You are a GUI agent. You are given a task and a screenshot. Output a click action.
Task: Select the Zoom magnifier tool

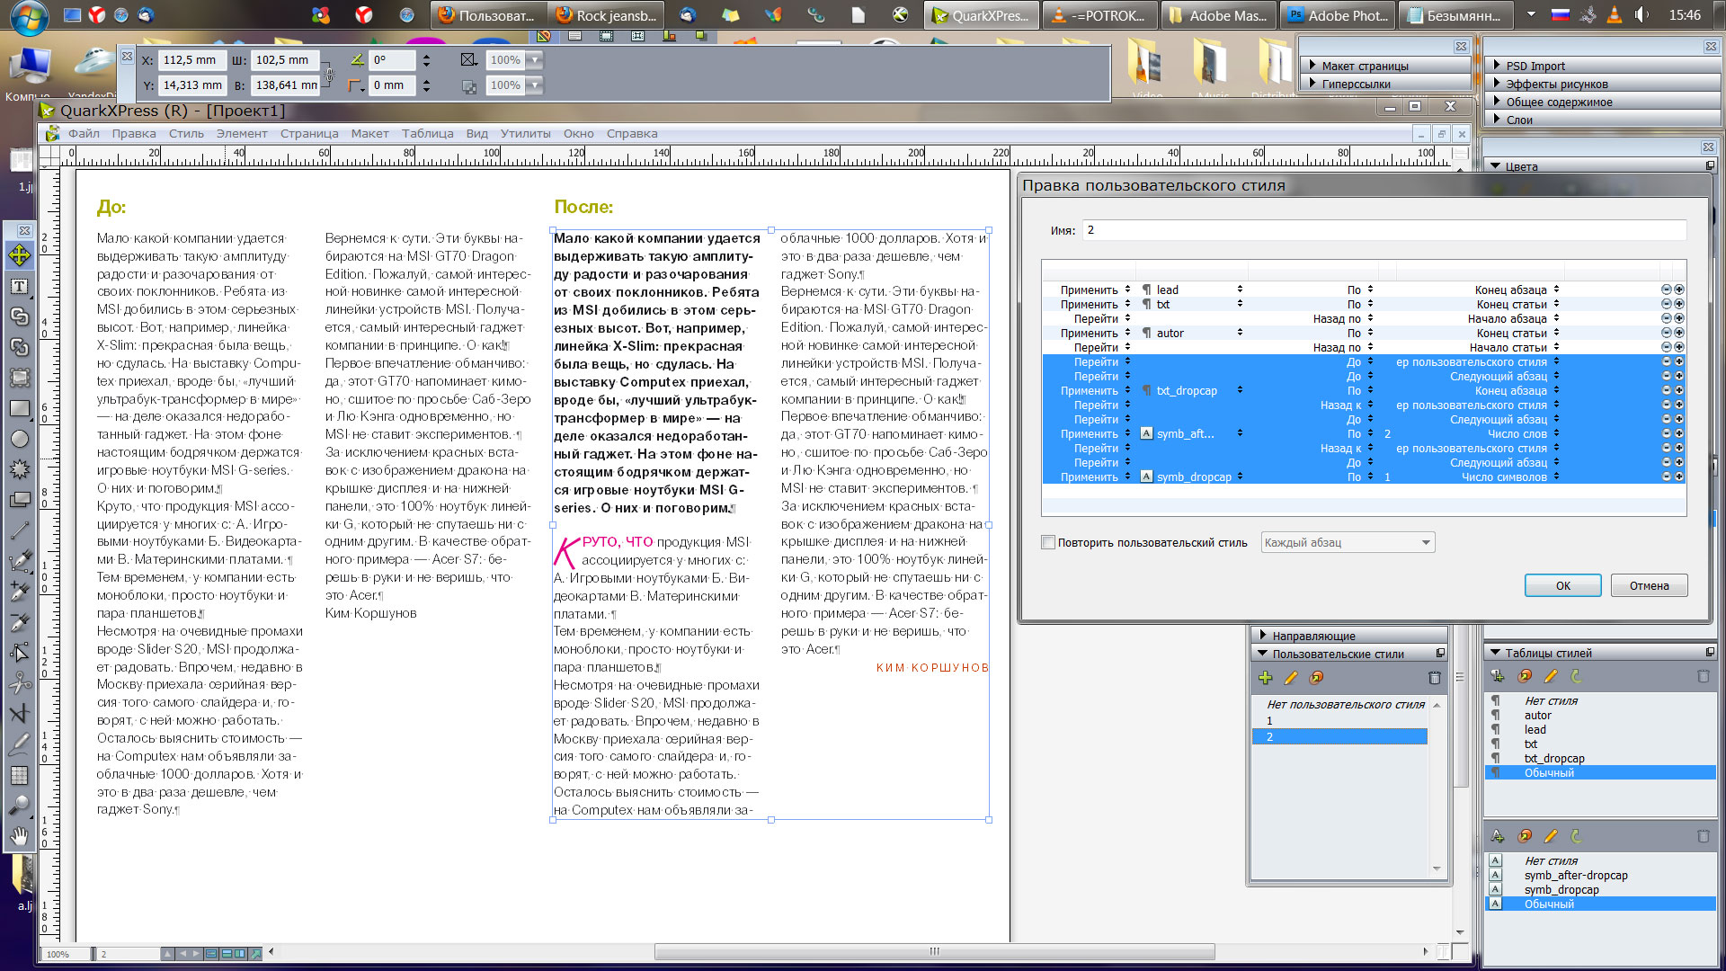20,806
